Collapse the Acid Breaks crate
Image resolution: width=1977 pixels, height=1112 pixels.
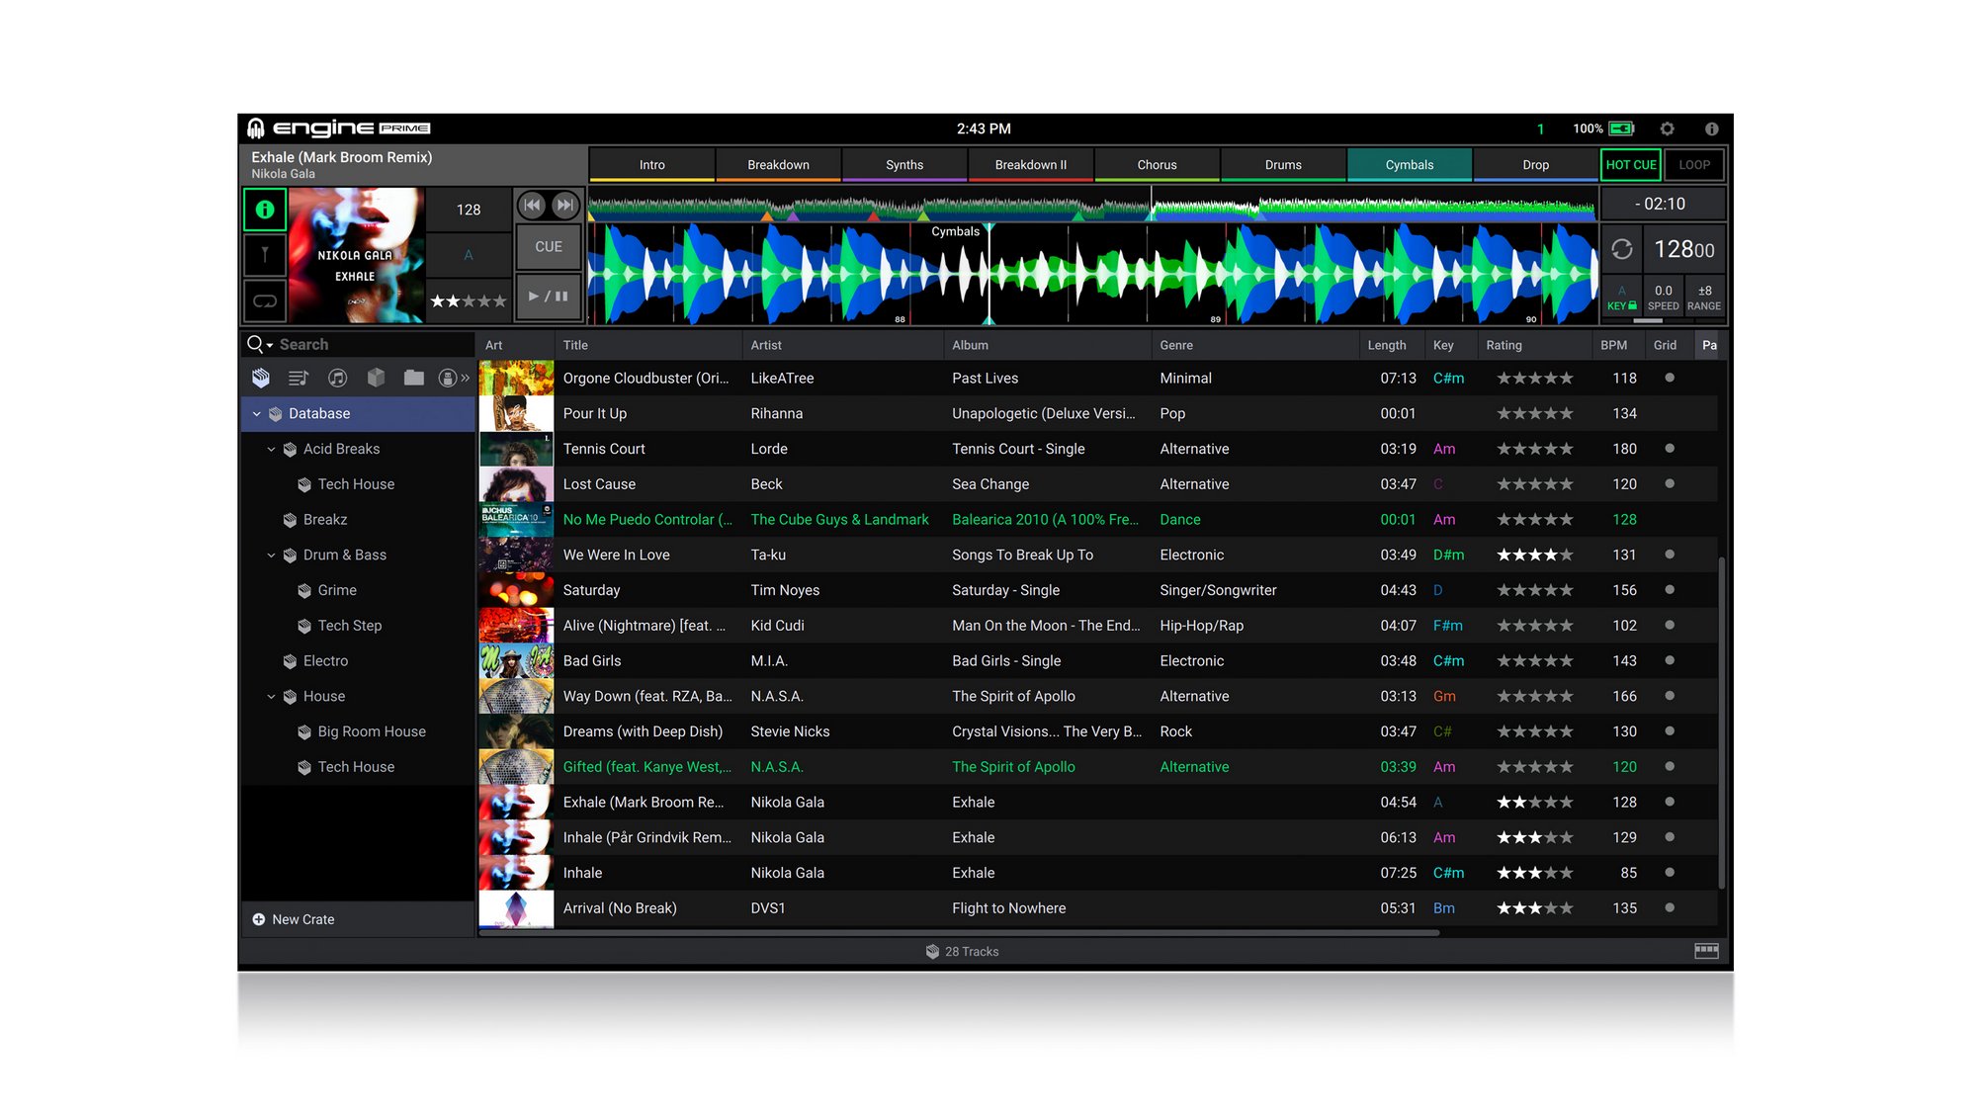tap(271, 450)
